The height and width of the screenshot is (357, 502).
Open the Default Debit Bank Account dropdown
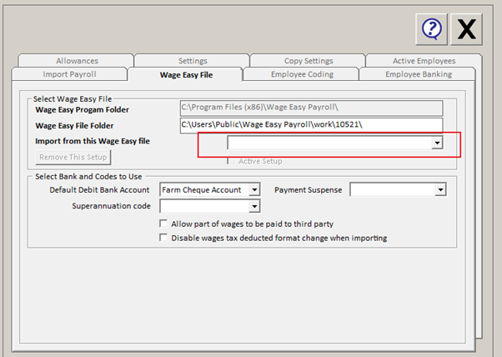[254, 189]
